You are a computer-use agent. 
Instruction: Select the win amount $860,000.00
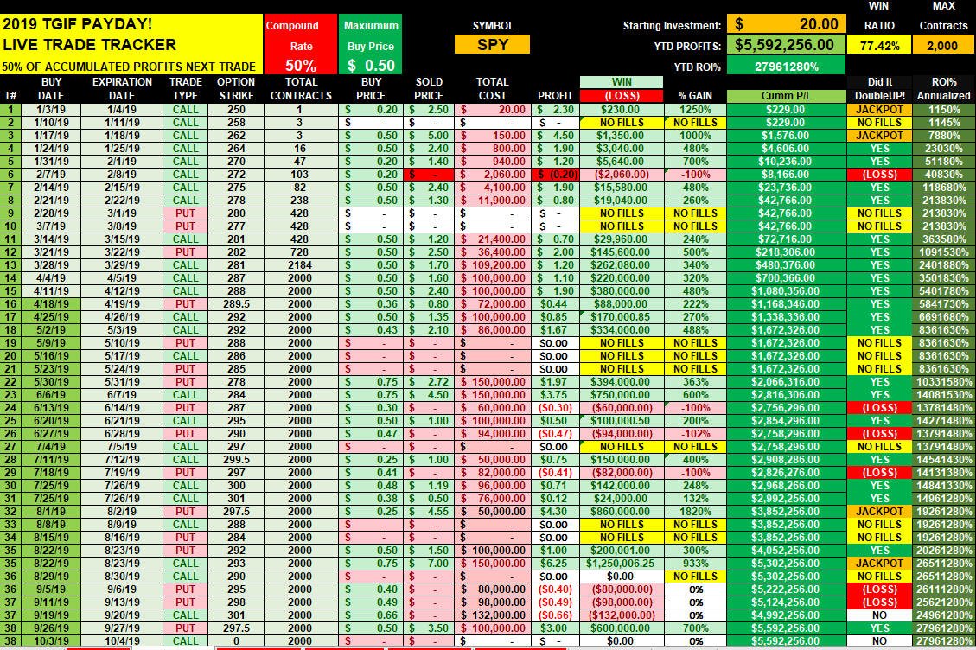click(x=622, y=511)
